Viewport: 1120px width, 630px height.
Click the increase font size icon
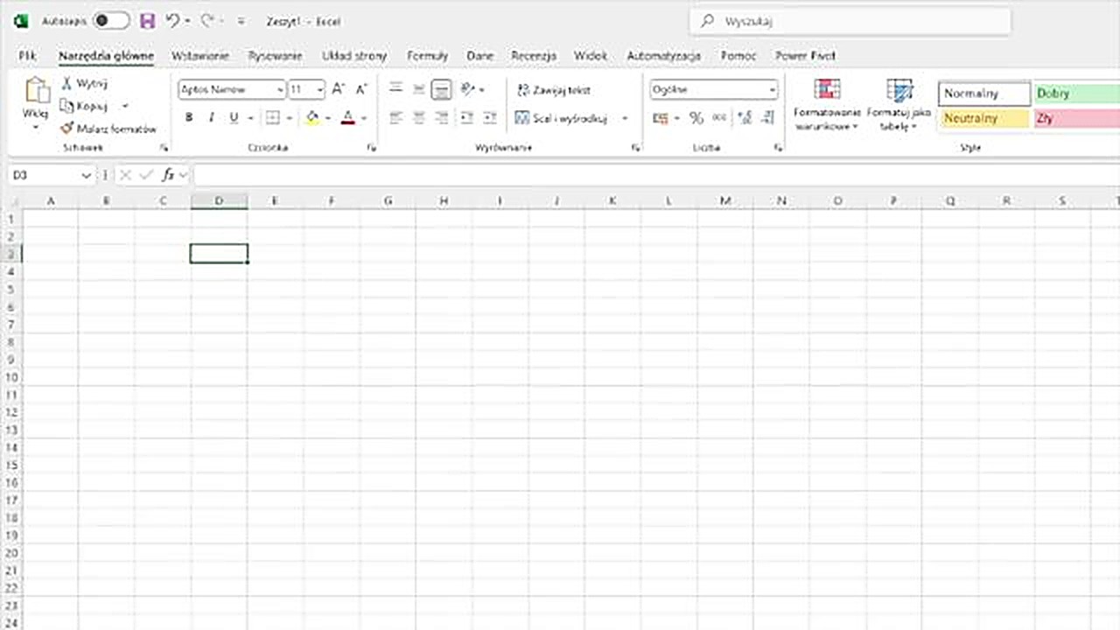coord(339,89)
